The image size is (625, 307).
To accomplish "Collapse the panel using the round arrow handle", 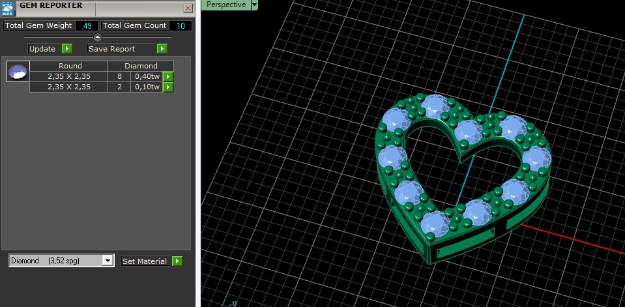I will (98, 37).
